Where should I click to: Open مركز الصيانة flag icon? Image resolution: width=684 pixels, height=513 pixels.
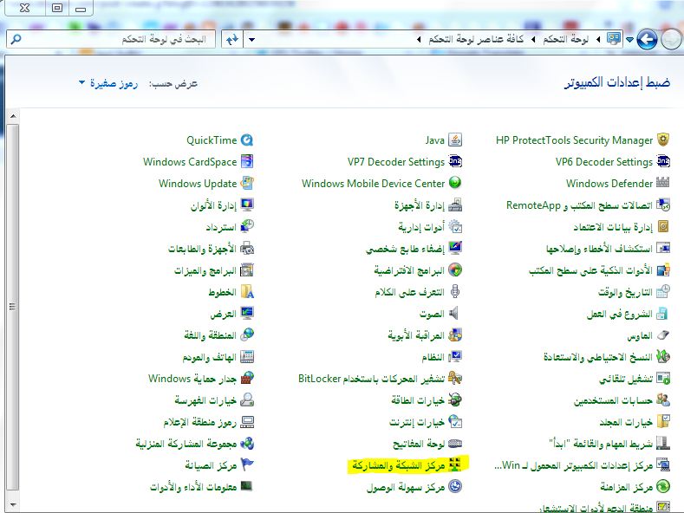coord(247,465)
